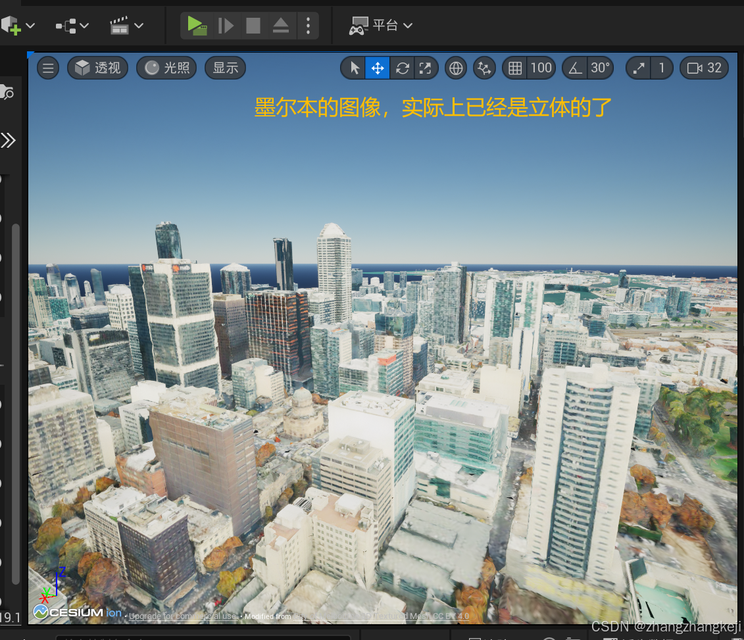Click the add content cube icon
744x640 pixels.
pyautogui.click(x=11, y=26)
